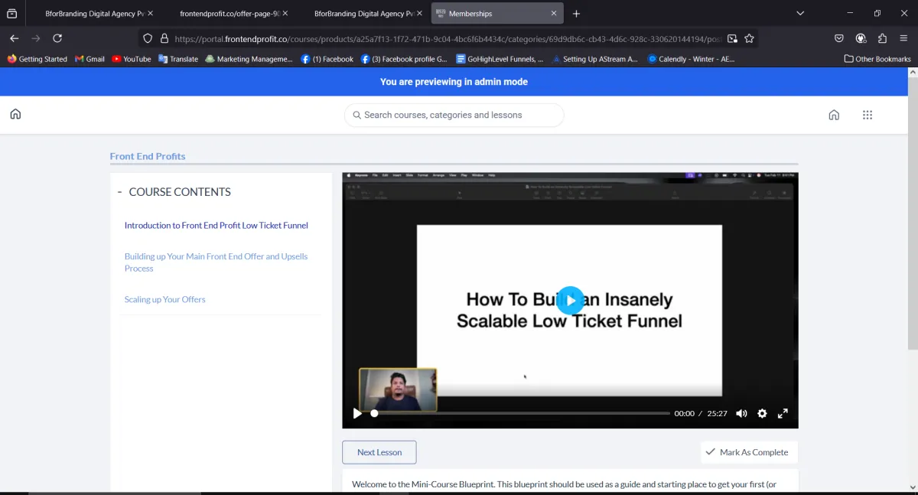918x495 pixels.
Task: Reload the page with browser refresh icon
Action: tap(57, 38)
